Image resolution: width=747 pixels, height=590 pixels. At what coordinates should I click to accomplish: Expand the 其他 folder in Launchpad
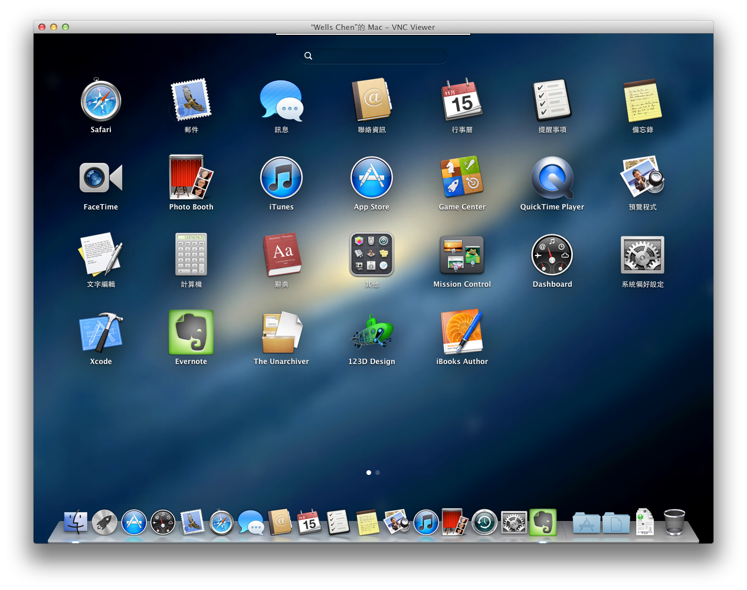pos(372,254)
